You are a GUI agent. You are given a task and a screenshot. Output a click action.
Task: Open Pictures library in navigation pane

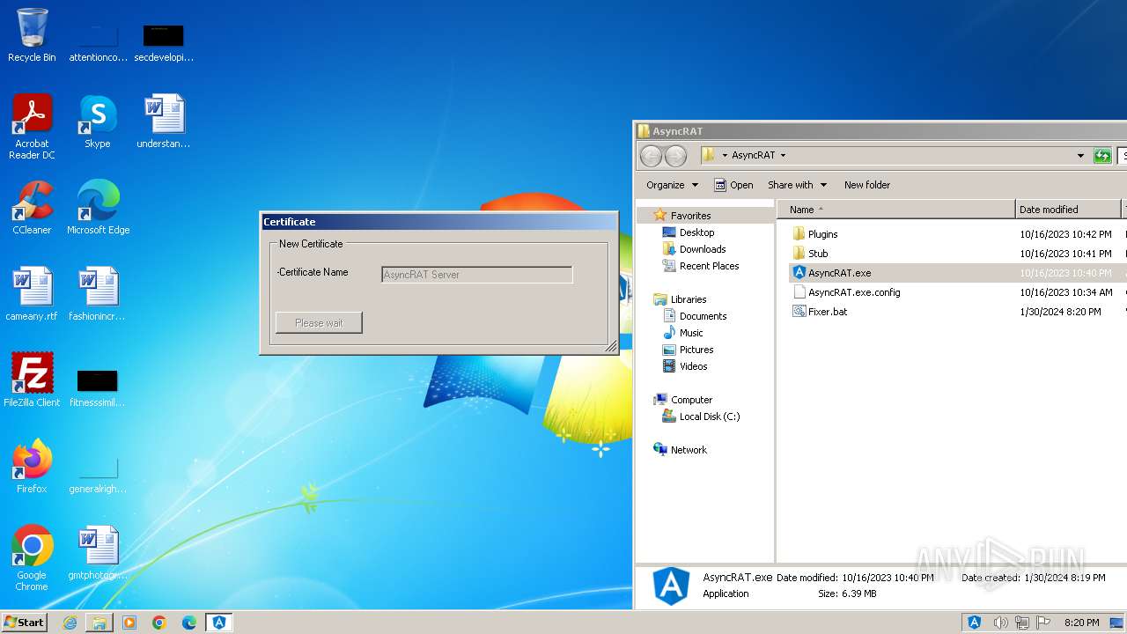pos(688,350)
